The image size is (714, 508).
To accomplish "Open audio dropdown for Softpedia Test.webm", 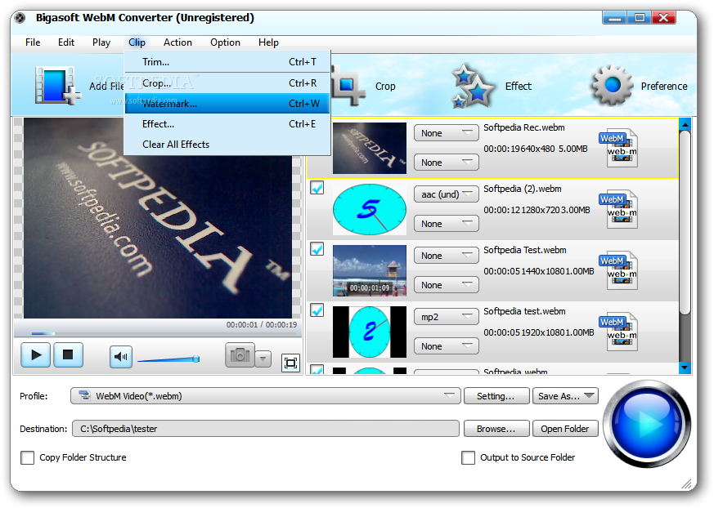I will point(447,256).
